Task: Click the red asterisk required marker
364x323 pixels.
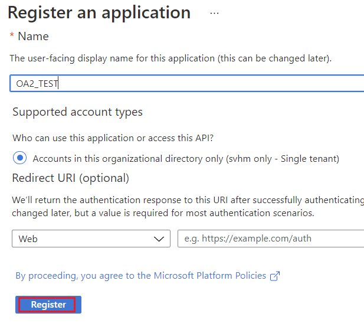Action: [x=12, y=37]
